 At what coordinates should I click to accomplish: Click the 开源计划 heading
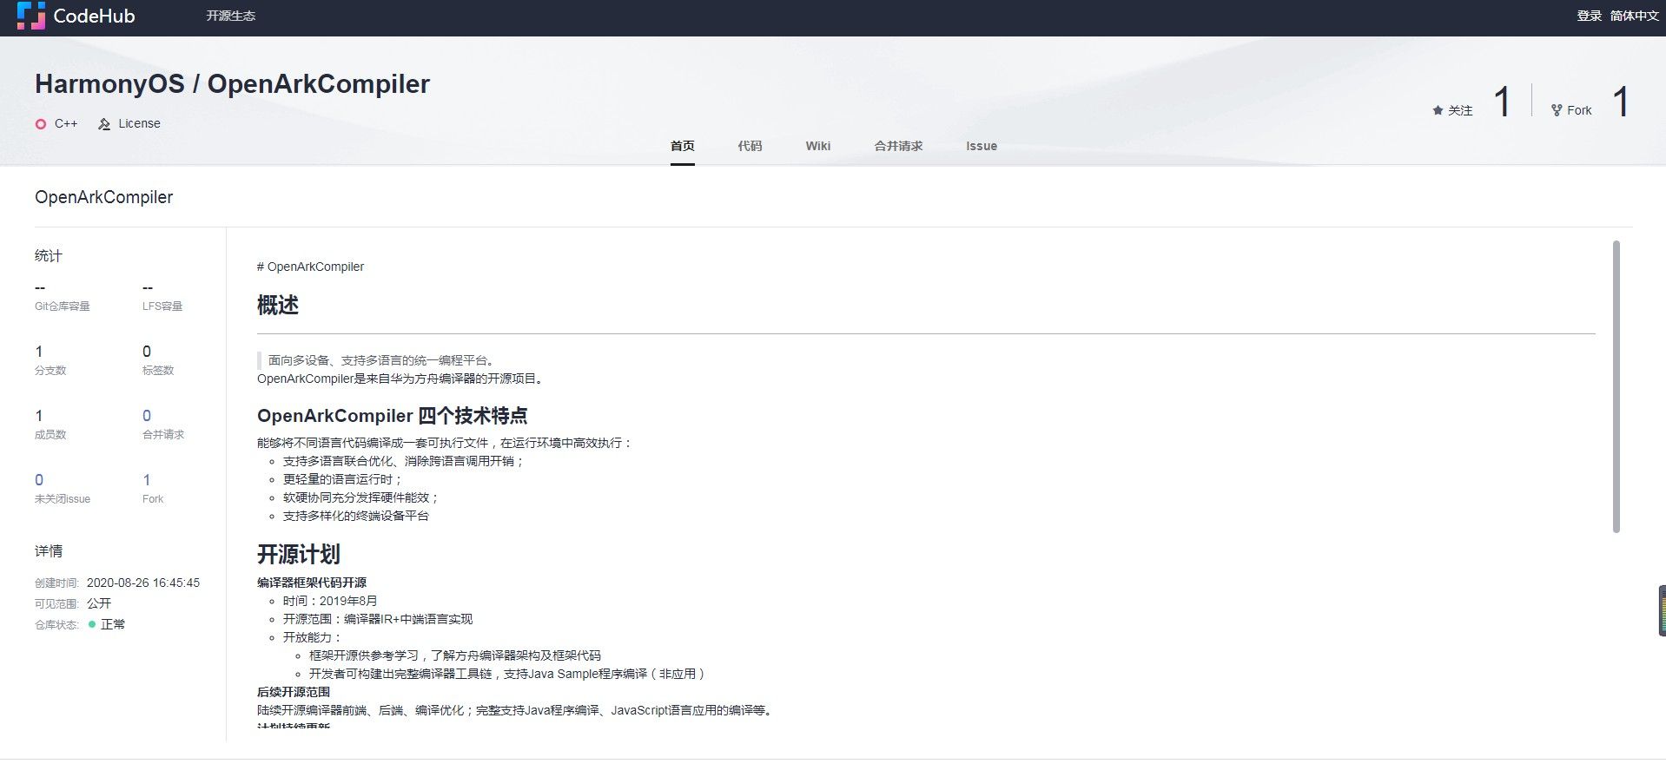[x=299, y=554]
